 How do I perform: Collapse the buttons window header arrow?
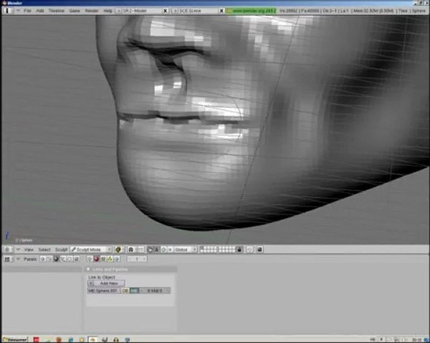pos(18,259)
